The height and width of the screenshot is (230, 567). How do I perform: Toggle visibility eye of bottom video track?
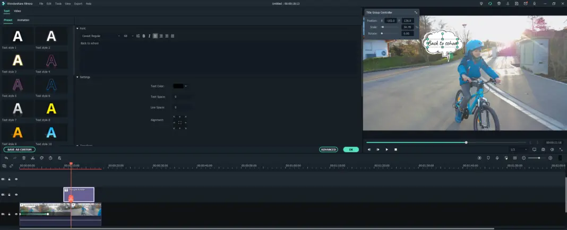[x=16, y=214]
